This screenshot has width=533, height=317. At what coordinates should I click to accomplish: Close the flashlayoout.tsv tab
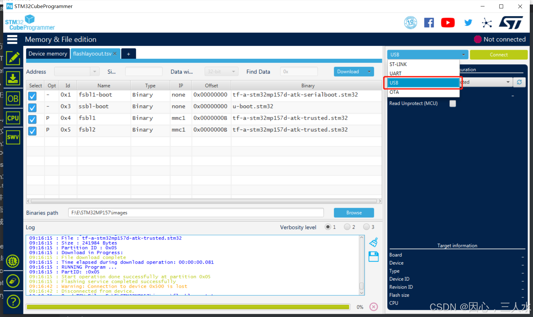[115, 54]
